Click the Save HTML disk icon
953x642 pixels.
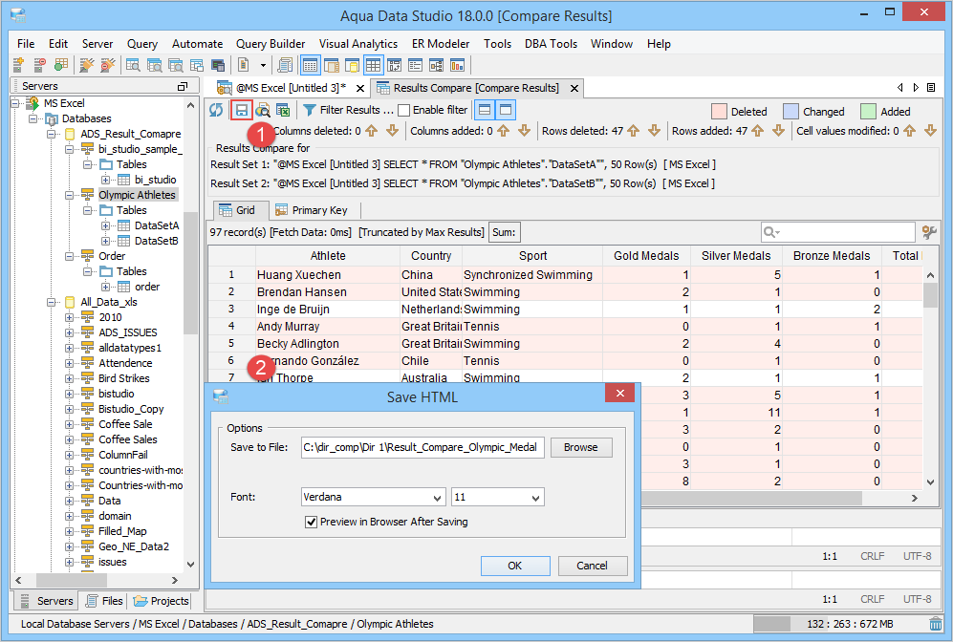[x=241, y=110]
